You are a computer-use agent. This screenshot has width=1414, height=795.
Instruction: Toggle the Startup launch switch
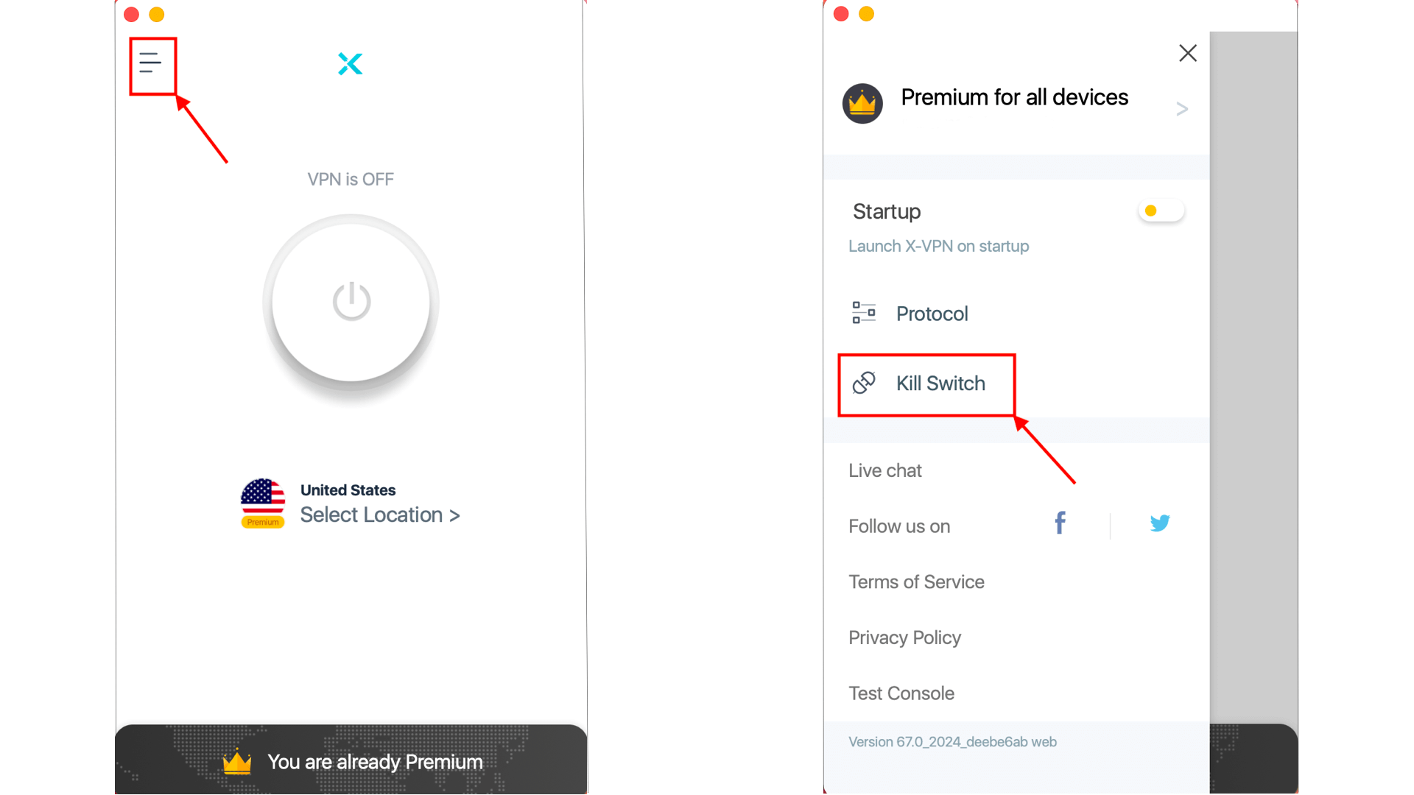(x=1161, y=211)
